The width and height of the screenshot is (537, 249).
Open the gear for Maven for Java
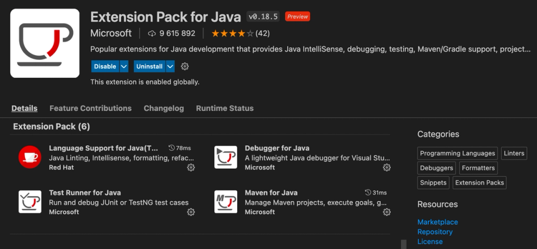[x=387, y=212]
